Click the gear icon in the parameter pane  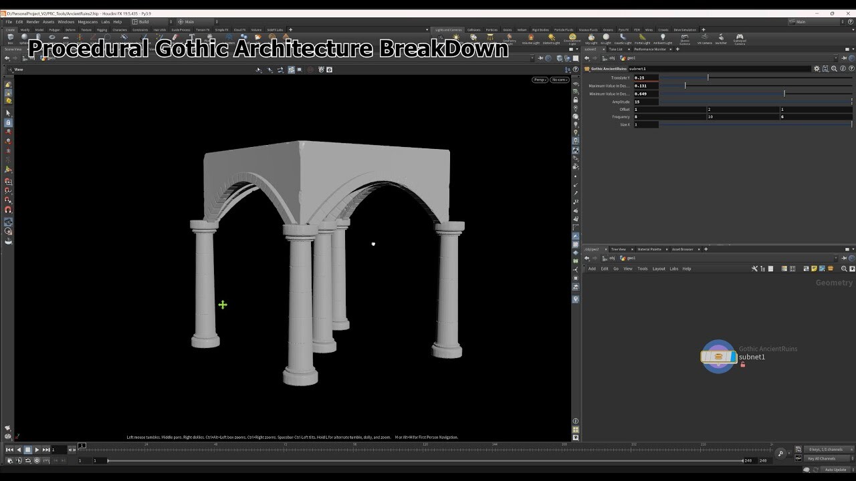coord(817,69)
